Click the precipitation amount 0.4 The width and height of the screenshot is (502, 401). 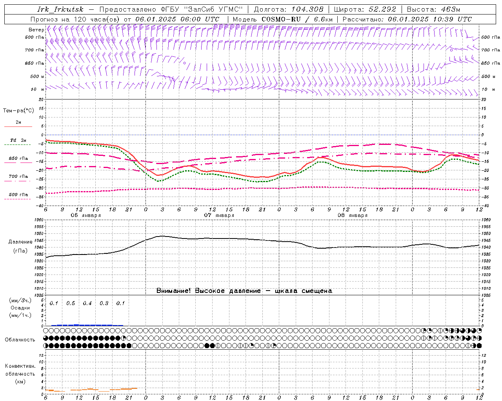coord(87,303)
